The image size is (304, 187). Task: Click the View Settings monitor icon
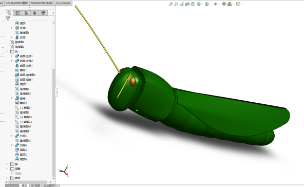tap(238, 4)
